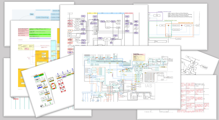The image size is (219, 120).
Task: Click the top green text box on left page
Action: (40, 29)
